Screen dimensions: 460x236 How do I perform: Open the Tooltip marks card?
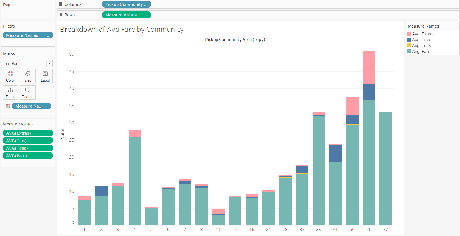(x=28, y=93)
